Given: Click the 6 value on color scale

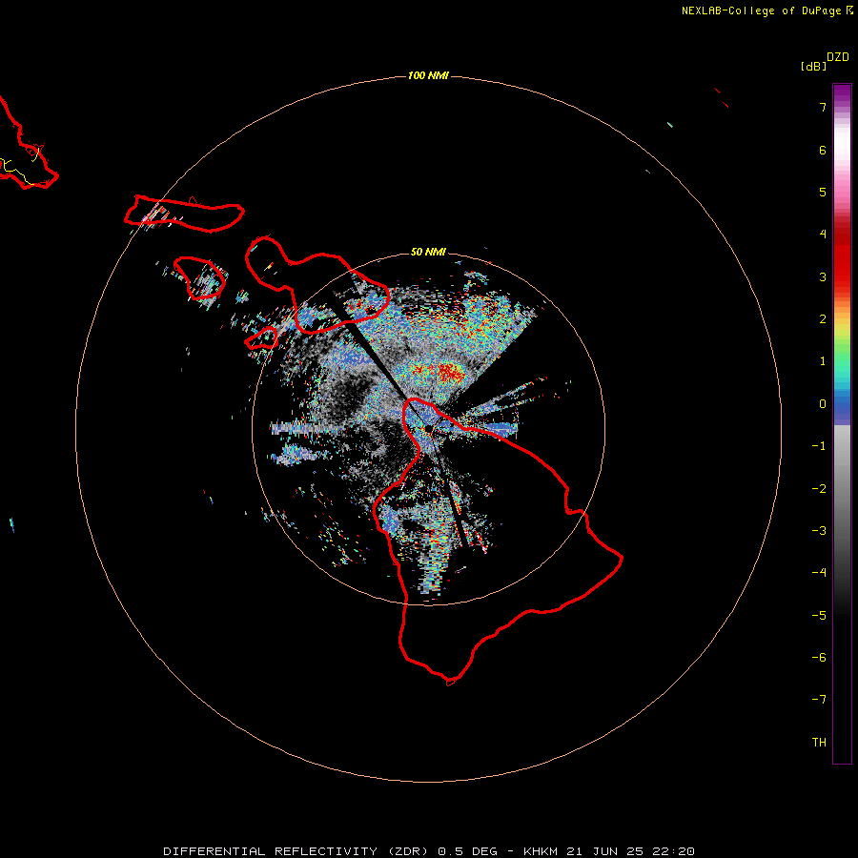Looking at the screenshot, I should coord(823,150).
